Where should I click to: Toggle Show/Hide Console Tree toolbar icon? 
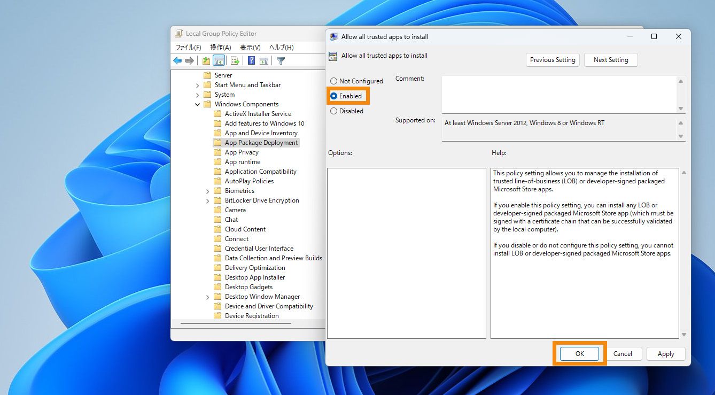(x=219, y=61)
